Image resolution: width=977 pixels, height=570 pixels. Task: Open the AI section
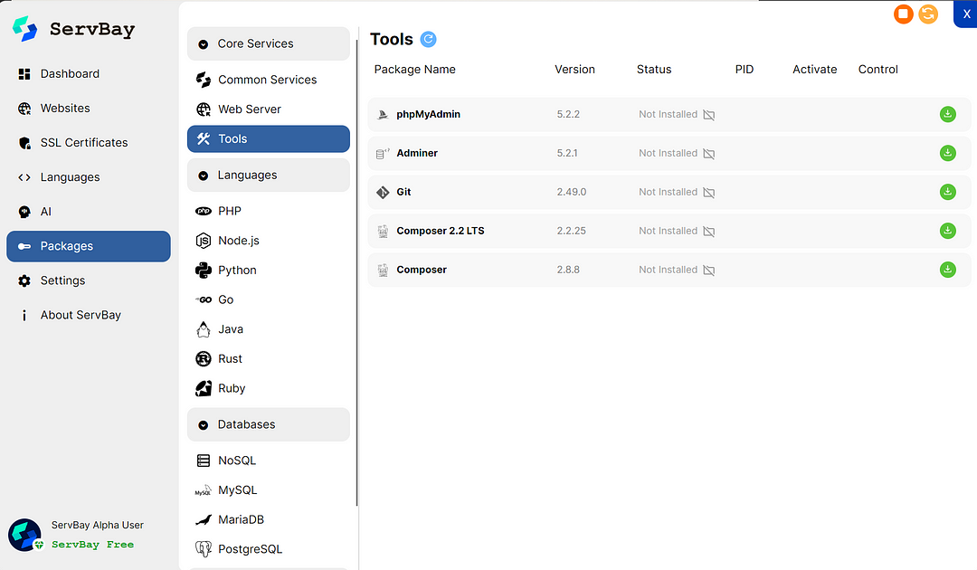89,212
